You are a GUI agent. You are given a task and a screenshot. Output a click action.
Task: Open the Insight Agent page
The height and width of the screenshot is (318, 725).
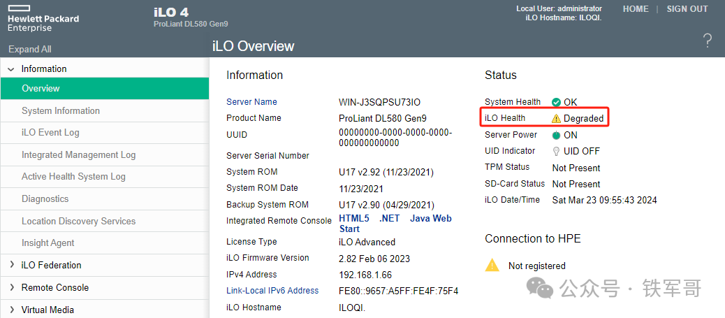click(x=105, y=243)
